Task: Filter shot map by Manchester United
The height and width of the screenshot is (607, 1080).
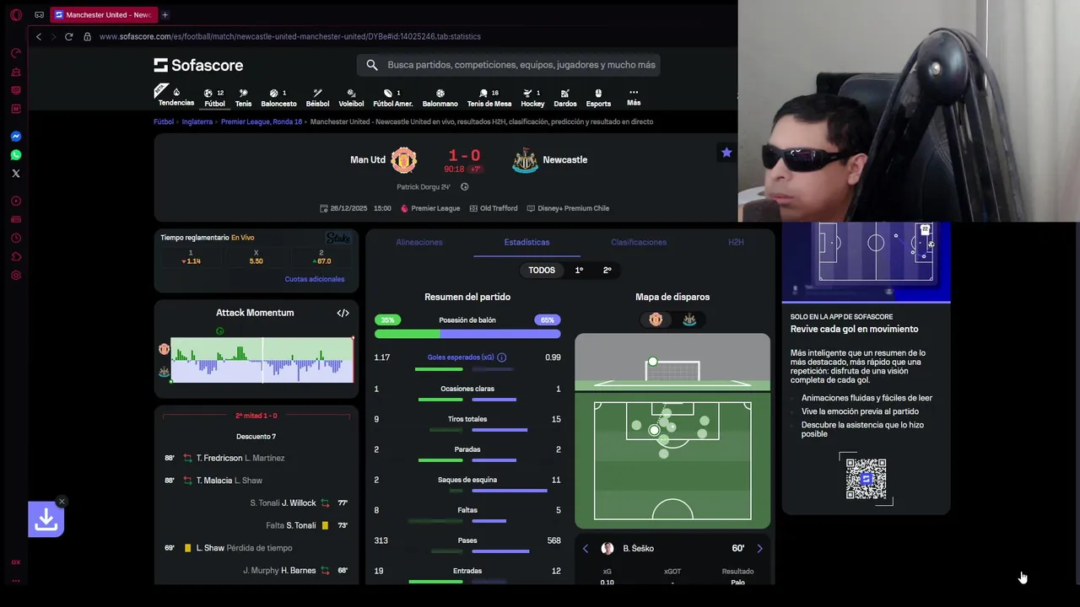Action: point(656,320)
